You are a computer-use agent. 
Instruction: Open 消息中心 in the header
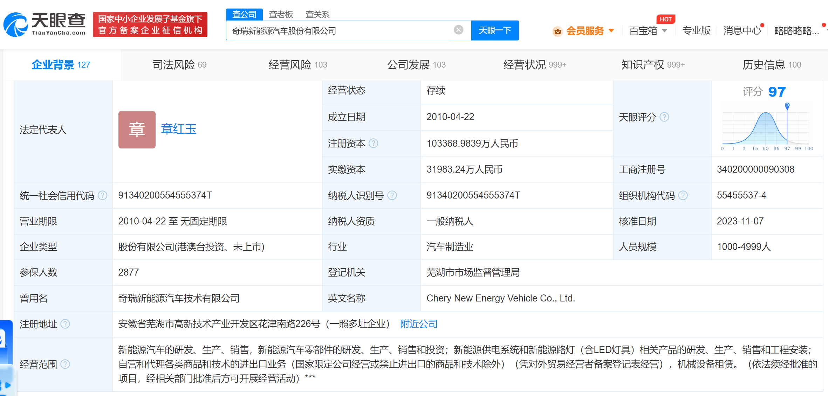click(742, 31)
